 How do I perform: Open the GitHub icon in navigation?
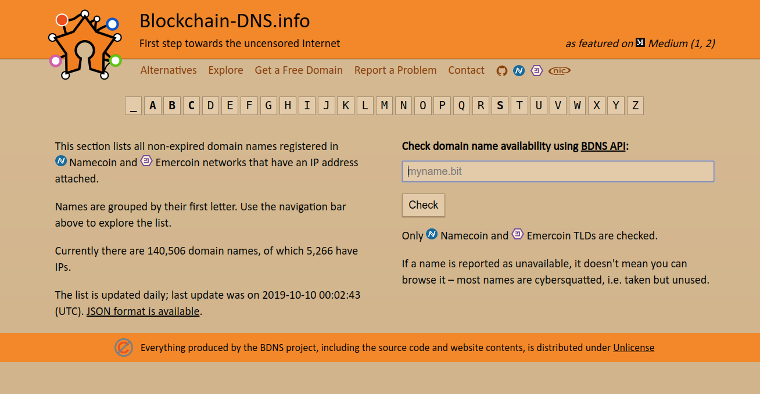[502, 71]
